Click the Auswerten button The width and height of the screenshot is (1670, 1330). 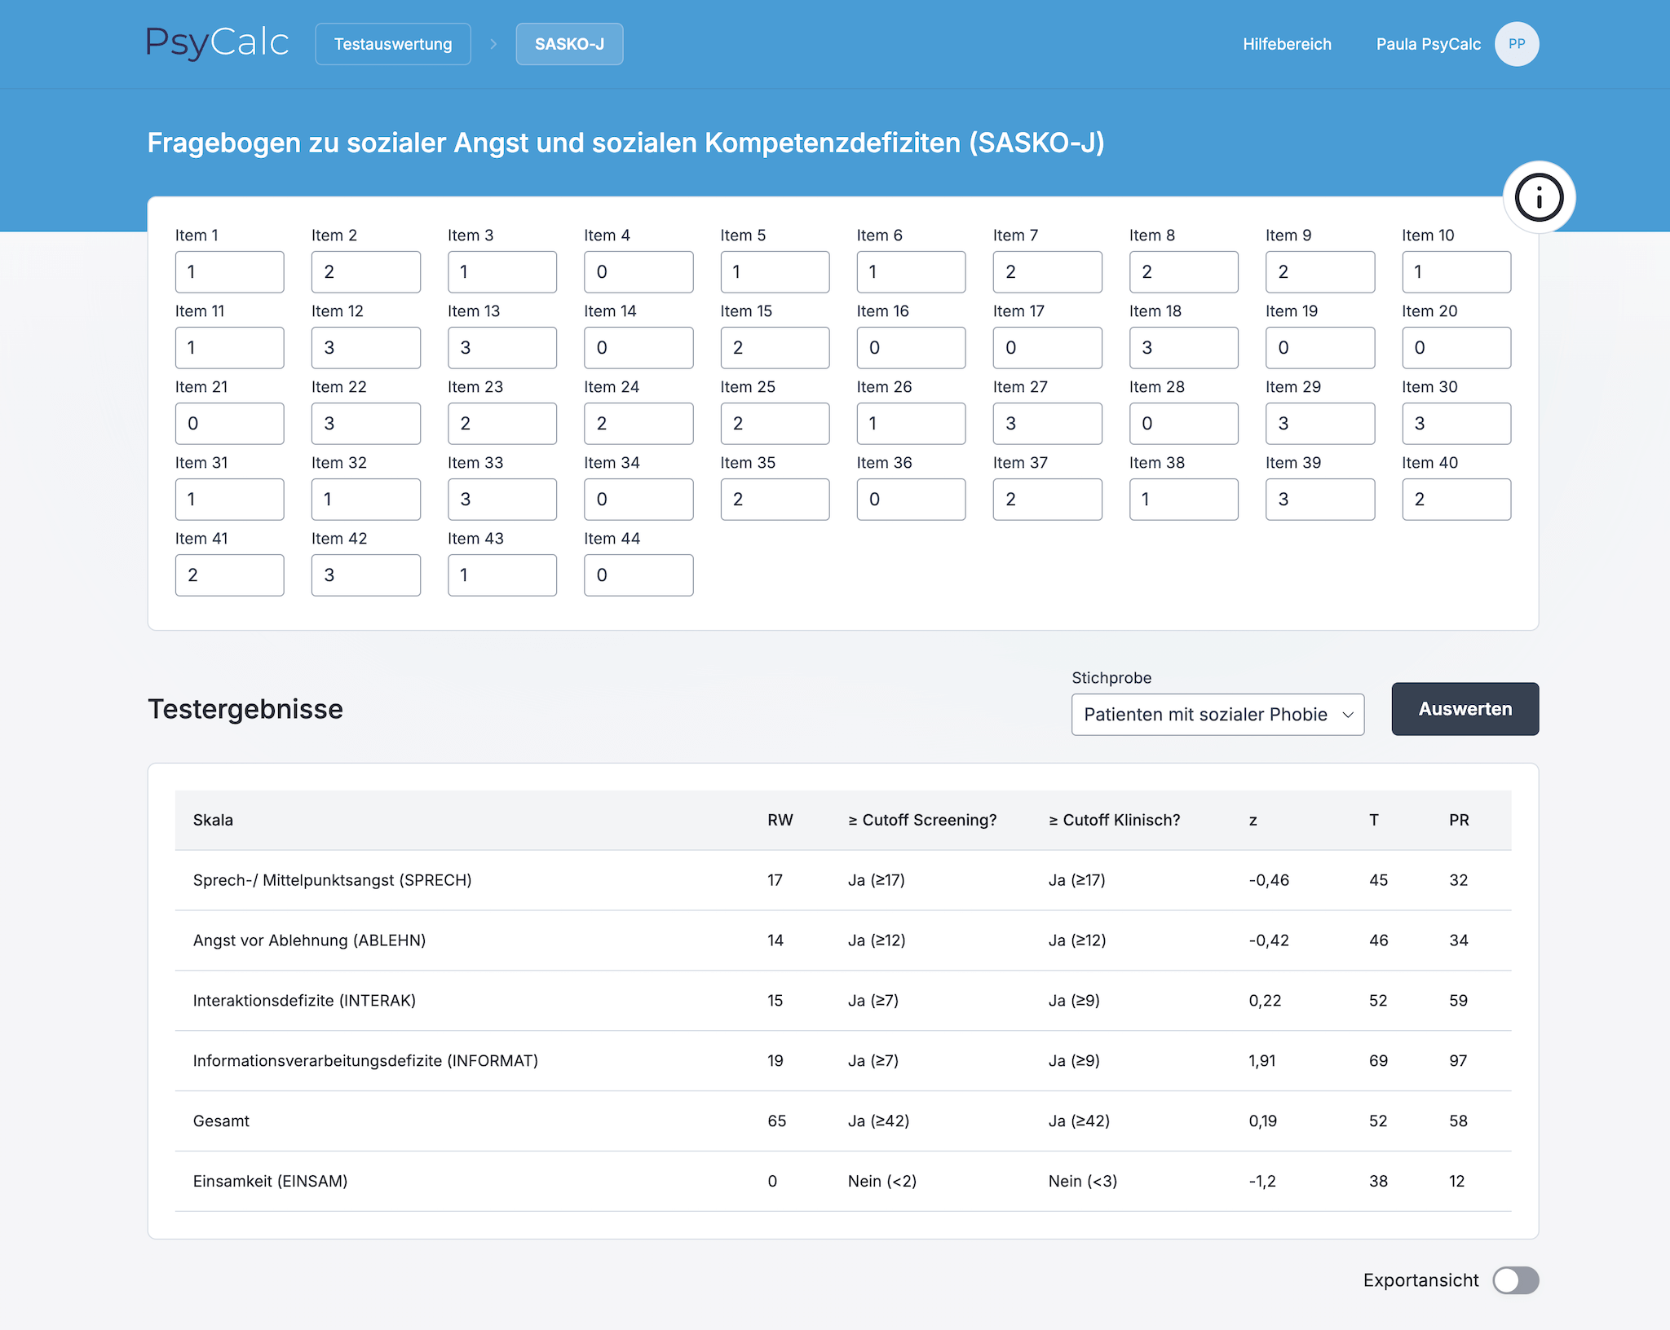pyautogui.click(x=1465, y=709)
